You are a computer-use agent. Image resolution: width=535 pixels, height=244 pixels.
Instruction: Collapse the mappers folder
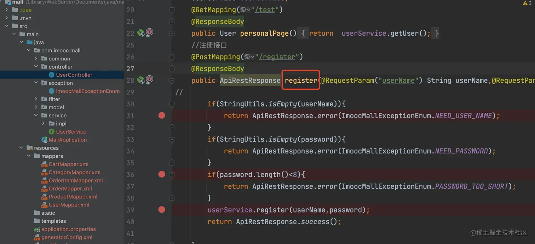click(x=29, y=156)
